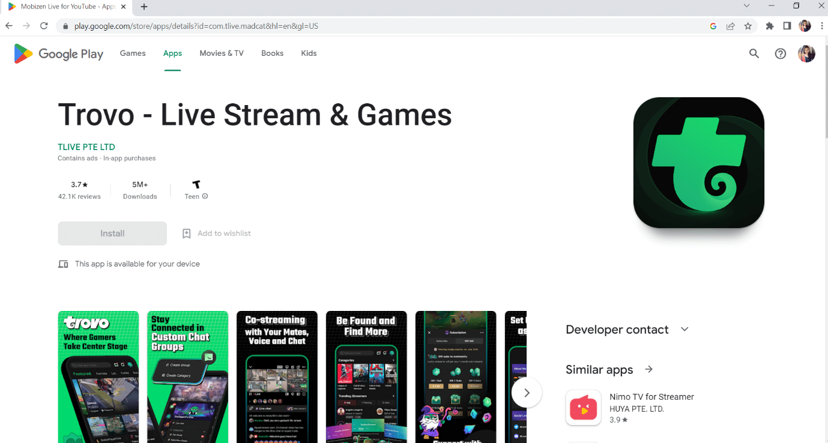The height and width of the screenshot is (443, 828).
Task: Click Add to wishlist
Action: tap(217, 234)
